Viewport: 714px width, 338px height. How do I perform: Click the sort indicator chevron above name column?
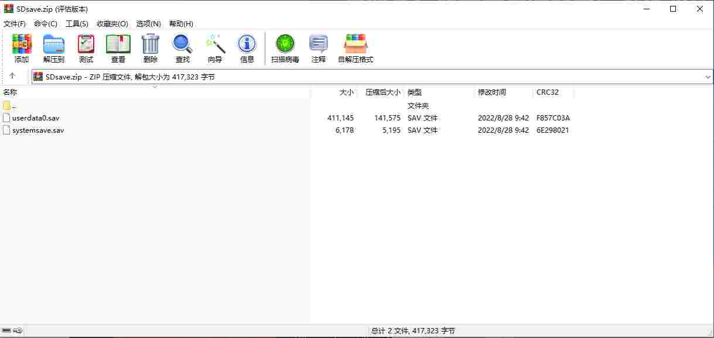[x=155, y=87]
